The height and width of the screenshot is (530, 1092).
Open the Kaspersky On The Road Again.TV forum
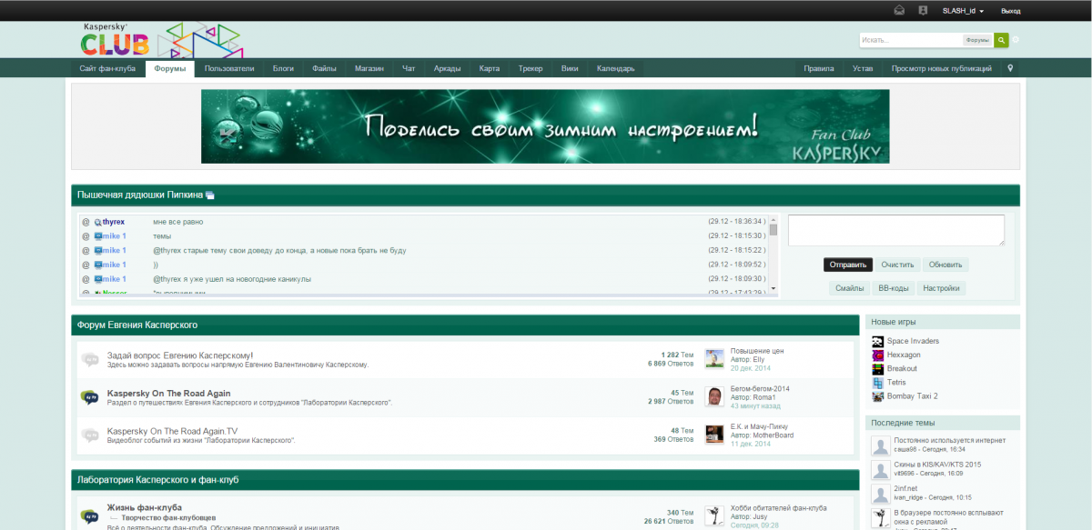(x=172, y=431)
